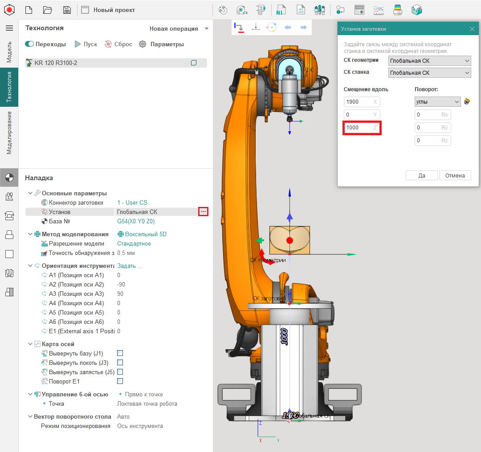
Task: Switch to the Моделирование side tab
Action: [9, 133]
